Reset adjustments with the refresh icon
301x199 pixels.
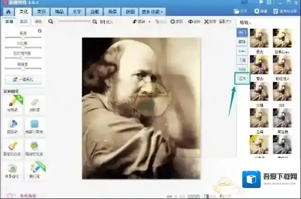coord(40,31)
